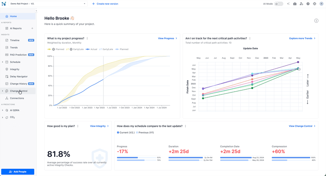Open the Demo Rail Project version dropdown
The width and height of the screenshot is (326, 176).
pyautogui.click(x=84, y=4)
